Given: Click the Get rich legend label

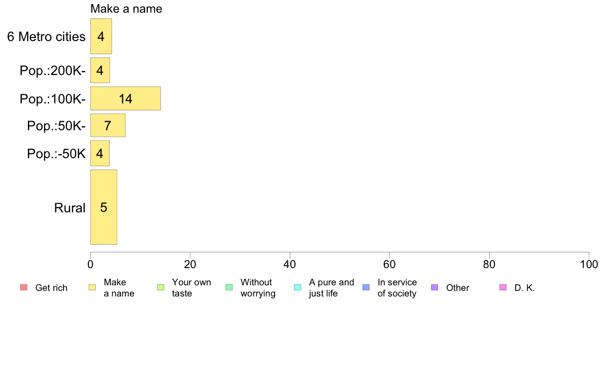Looking at the screenshot, I should (51, 288).
